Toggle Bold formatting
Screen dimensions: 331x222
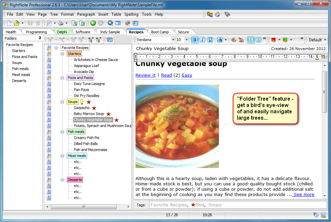point(195,40)
